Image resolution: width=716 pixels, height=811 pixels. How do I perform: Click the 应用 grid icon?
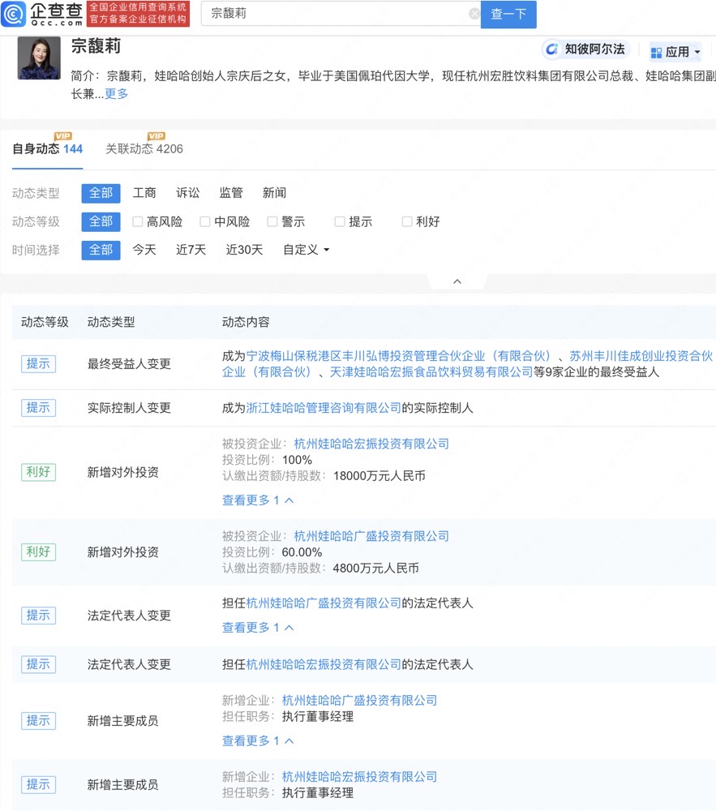(x=656, y=52)
